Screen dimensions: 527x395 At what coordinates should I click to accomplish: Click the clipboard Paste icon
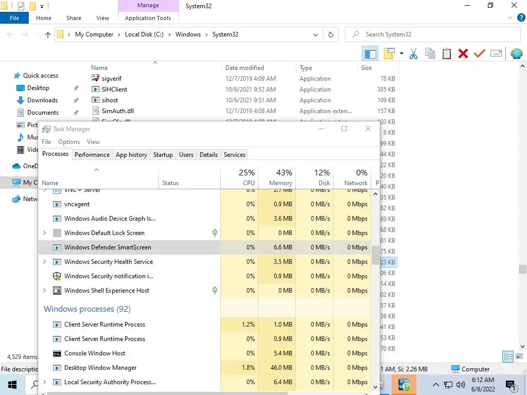447,53
